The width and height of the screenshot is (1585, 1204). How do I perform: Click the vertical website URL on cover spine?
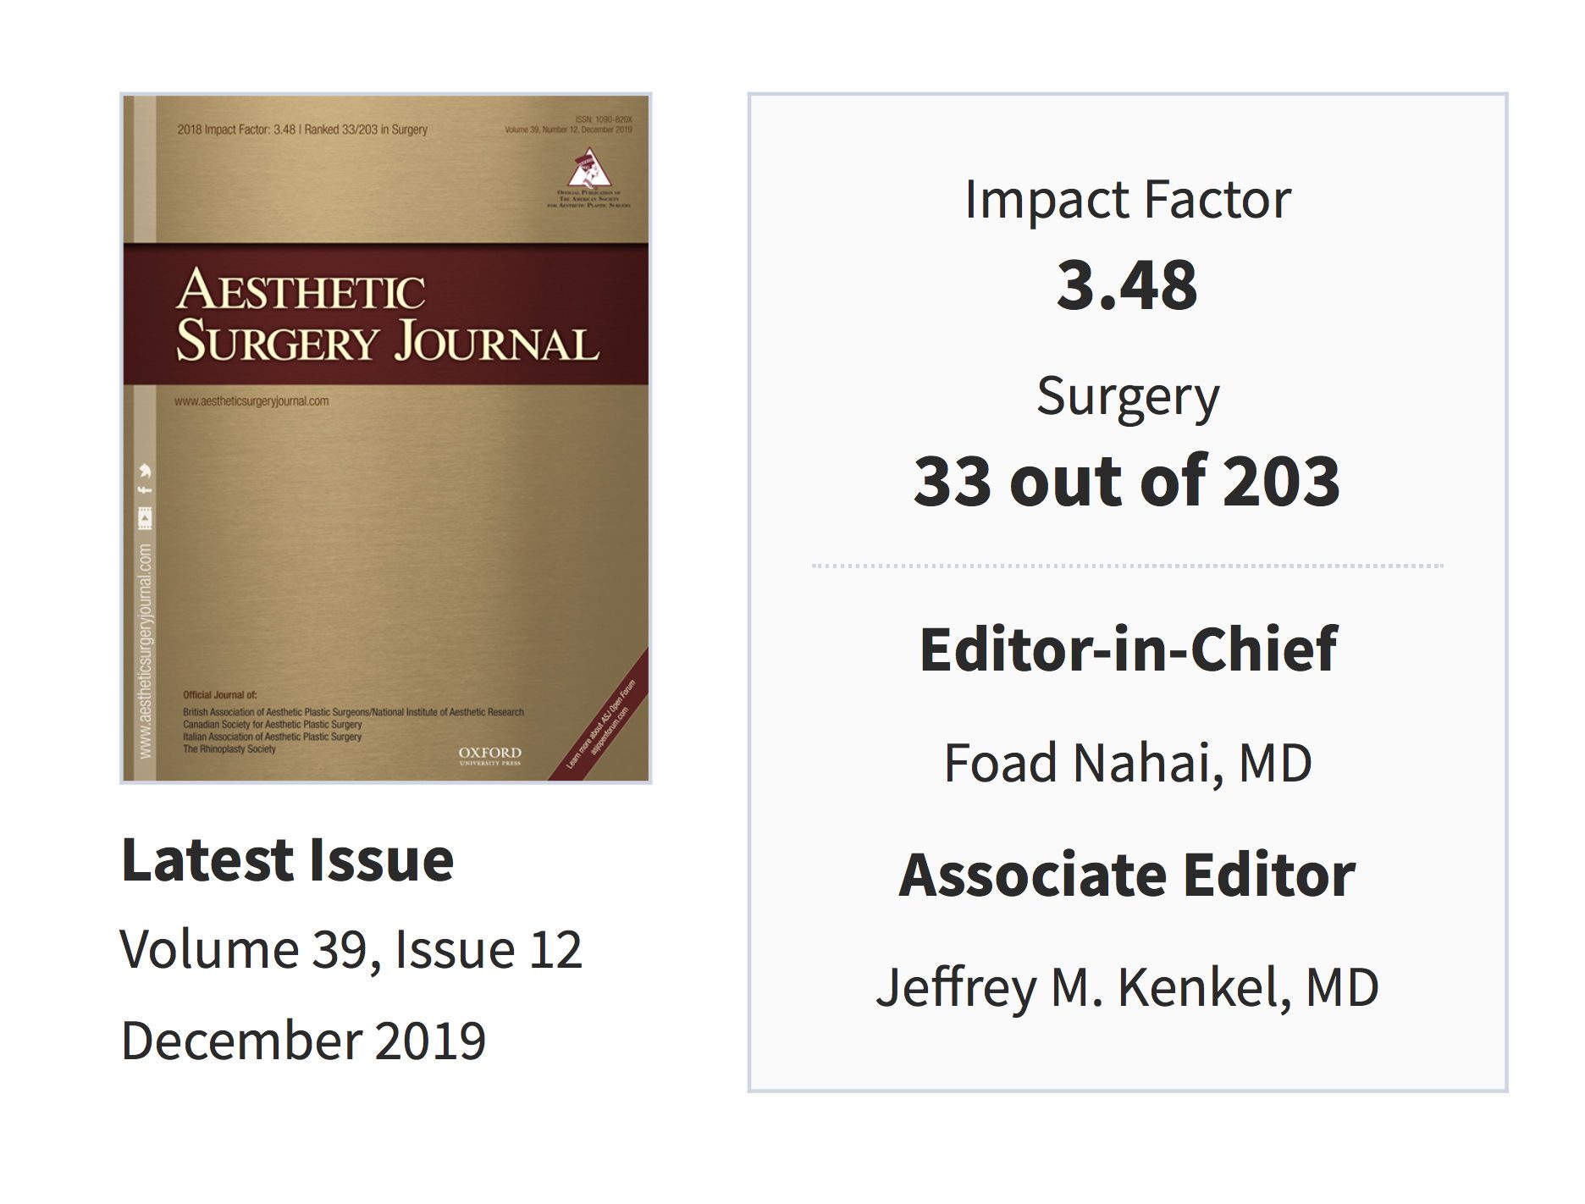[x=146, y=650]
